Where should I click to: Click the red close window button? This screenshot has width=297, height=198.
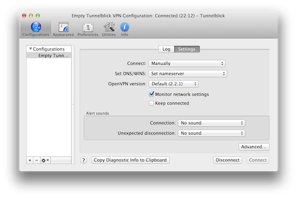(24, 16)
